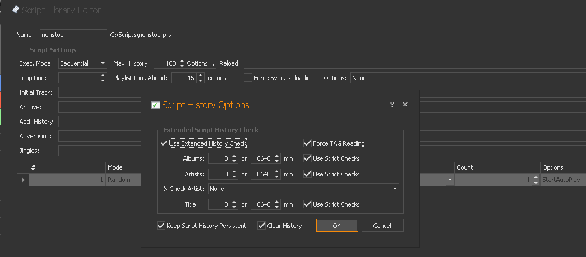Viewport: 586px width, 257px height.
Task: Click the Name input field
Action: pyautogui.click(x=73, y=35)
